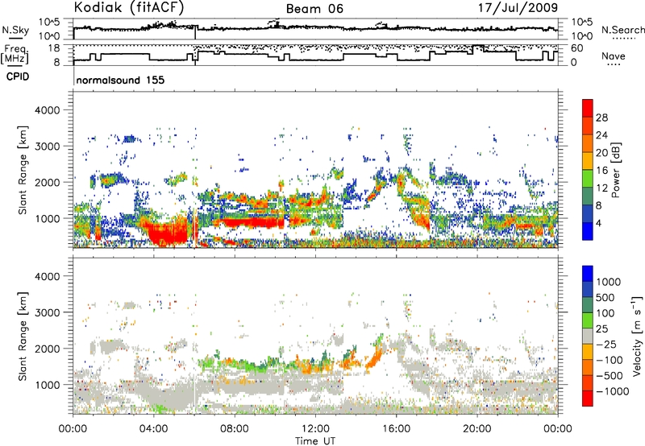Pick the velocity bar segment between 500 and 100
645x446 pixels.
[588, 305]
